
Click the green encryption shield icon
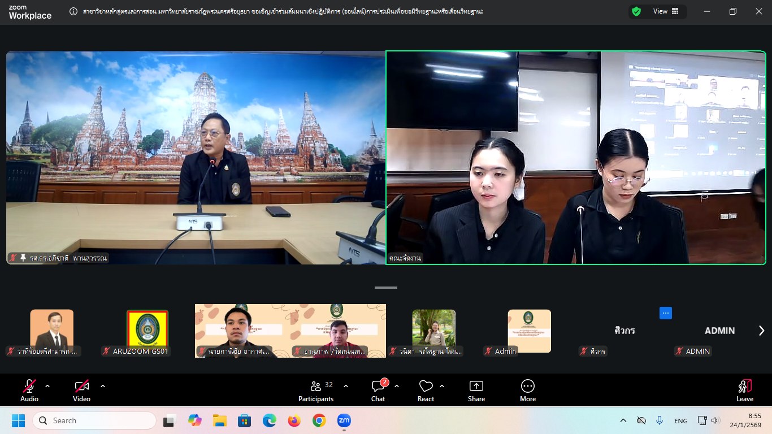click(x=636, y=11)
